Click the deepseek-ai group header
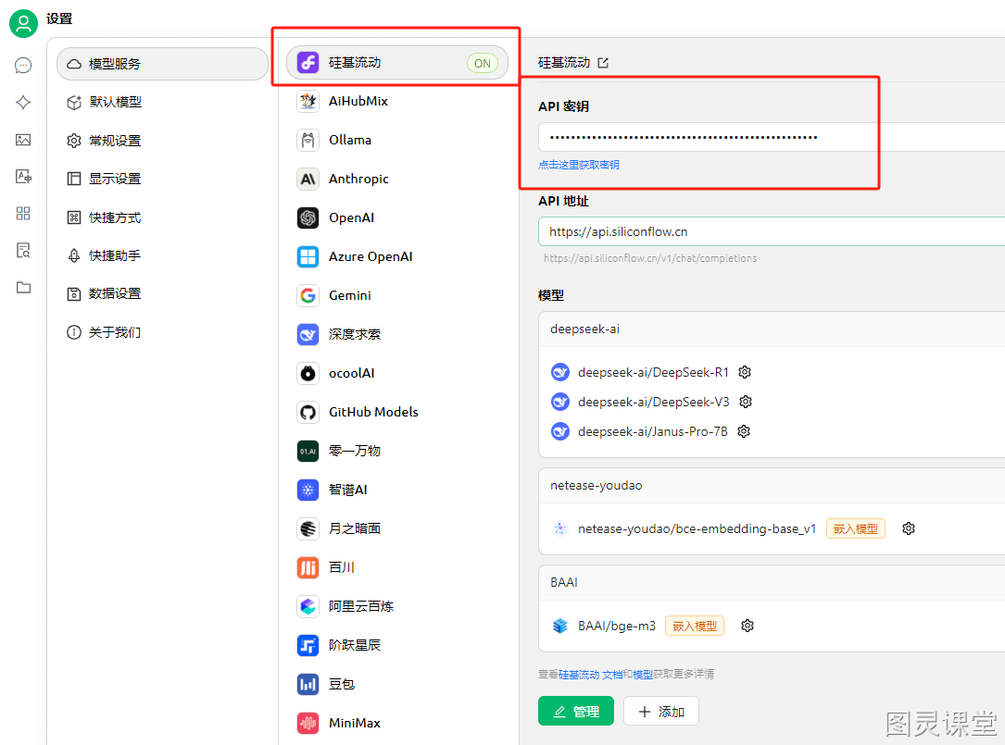 click(x=772, y=329)
